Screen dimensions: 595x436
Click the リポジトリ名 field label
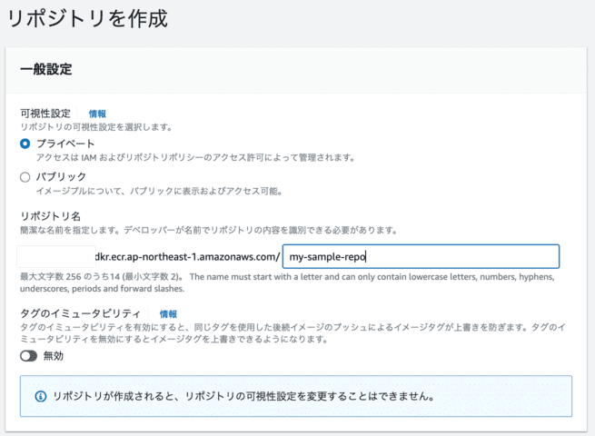click(x=49, y=214)
